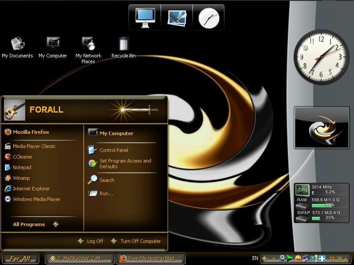Click the guitar user picture in Start menu
The height and width of the screenshot is (265, 354).
[15, 110]
